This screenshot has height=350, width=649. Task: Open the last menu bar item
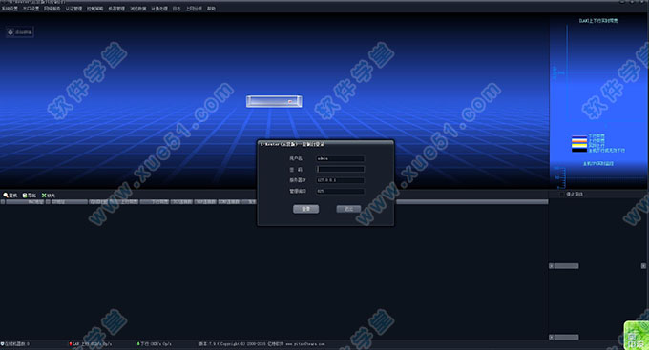[211, 9]
